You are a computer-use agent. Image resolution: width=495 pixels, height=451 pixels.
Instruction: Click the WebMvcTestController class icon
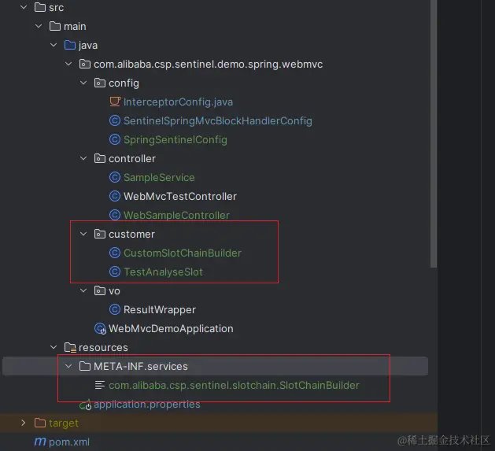tap(115, 196)
